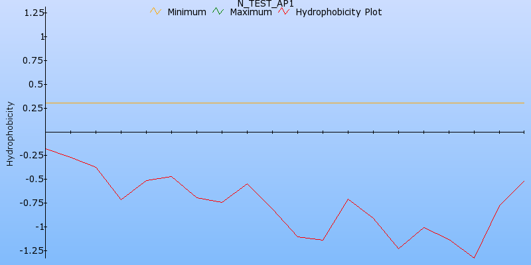Click the 1.25 y-axis tick label
531x265 pixels.
pyautogui.click(x=34, y=13)
